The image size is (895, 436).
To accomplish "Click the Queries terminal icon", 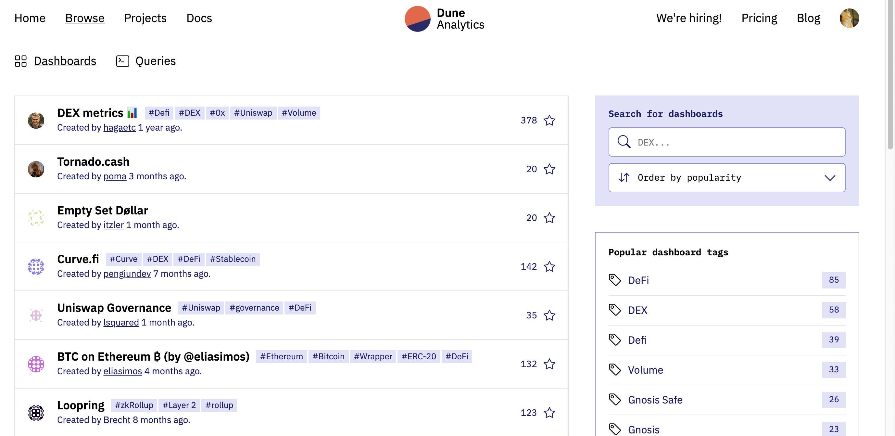I will pyautogui.click(x=122, y=61).
